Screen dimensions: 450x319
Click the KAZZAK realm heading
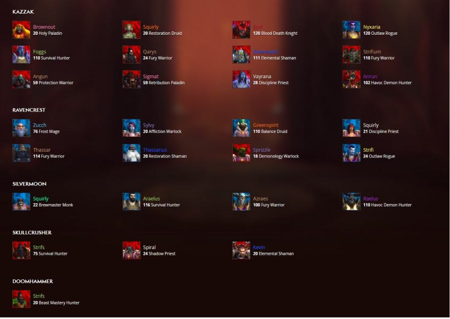(23, 12)
